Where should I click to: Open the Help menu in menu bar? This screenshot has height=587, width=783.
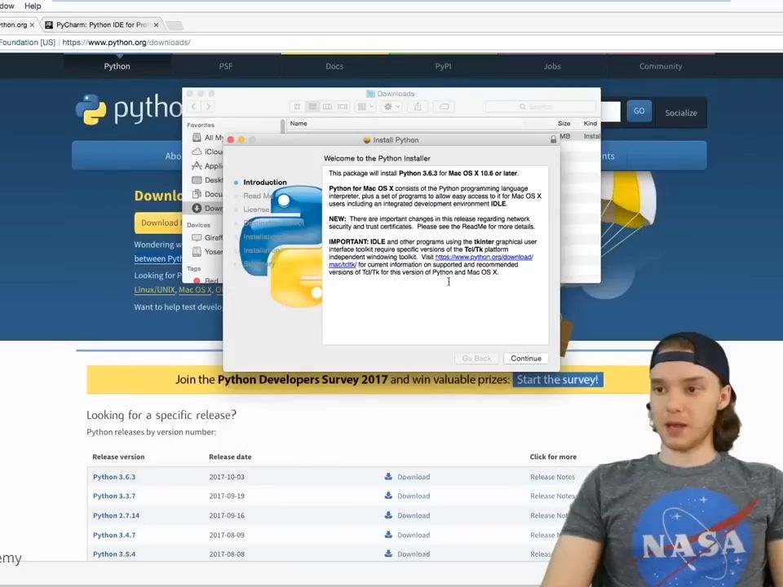point(33,6)
